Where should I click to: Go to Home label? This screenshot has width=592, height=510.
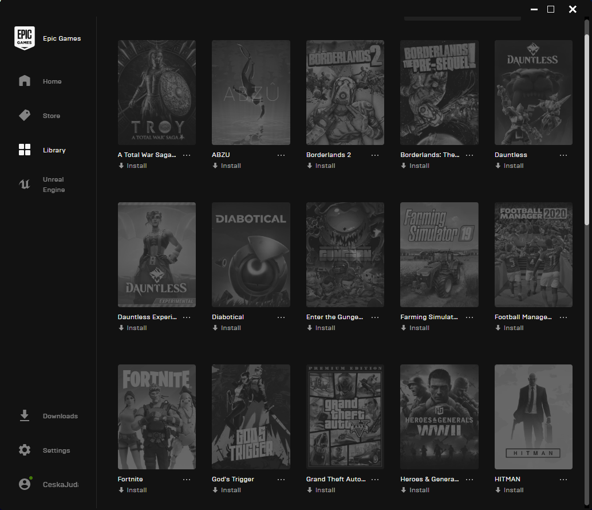coord(52,81)
